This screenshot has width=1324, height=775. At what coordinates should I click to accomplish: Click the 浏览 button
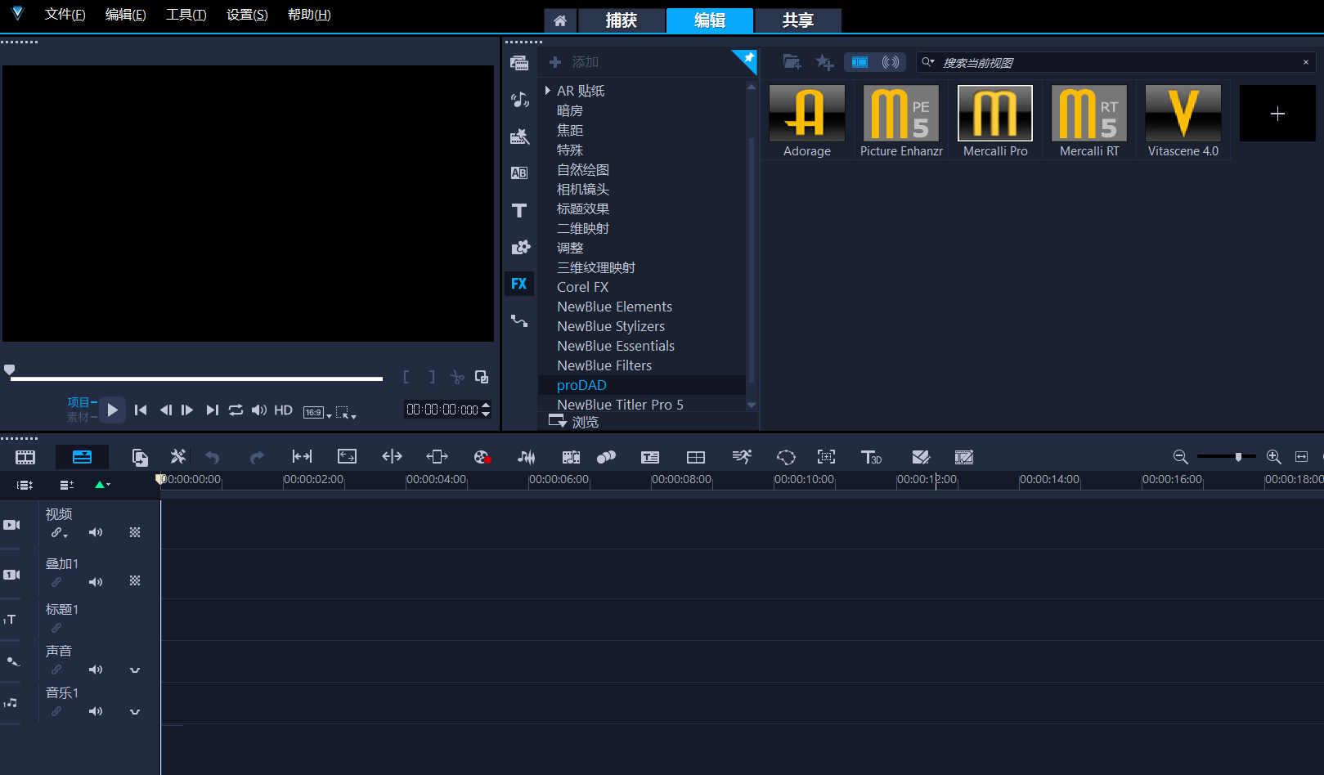574,422
